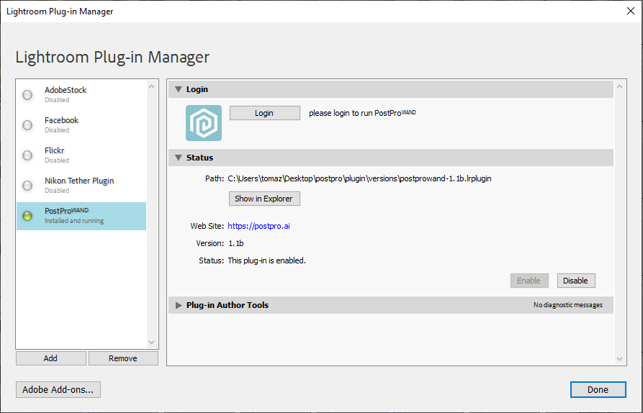Click Add plug-in button
643x413 pixels.
[x=51, y=358]
